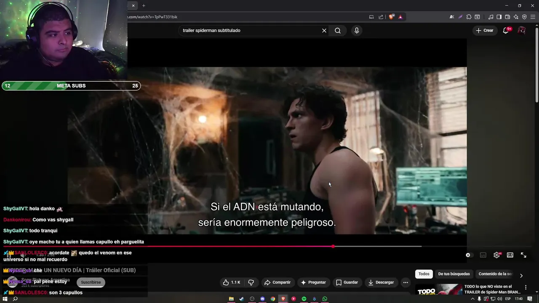Click the video progress scrubber dot
The image size is (539, 303).
coord(333,246)
